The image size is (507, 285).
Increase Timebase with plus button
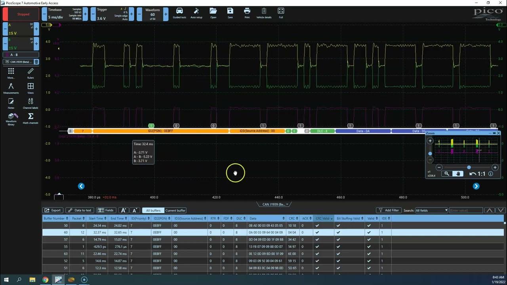(x=85, y=14)
